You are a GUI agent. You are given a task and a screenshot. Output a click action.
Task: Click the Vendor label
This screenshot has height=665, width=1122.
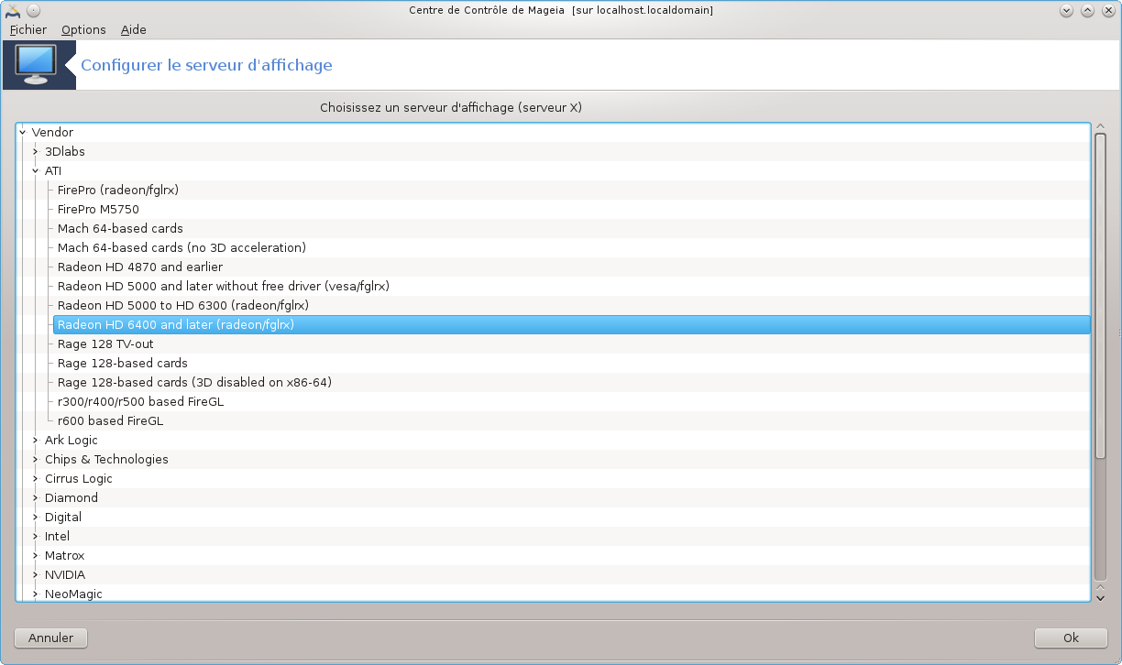pyautogui.click(x=52, y=133)
